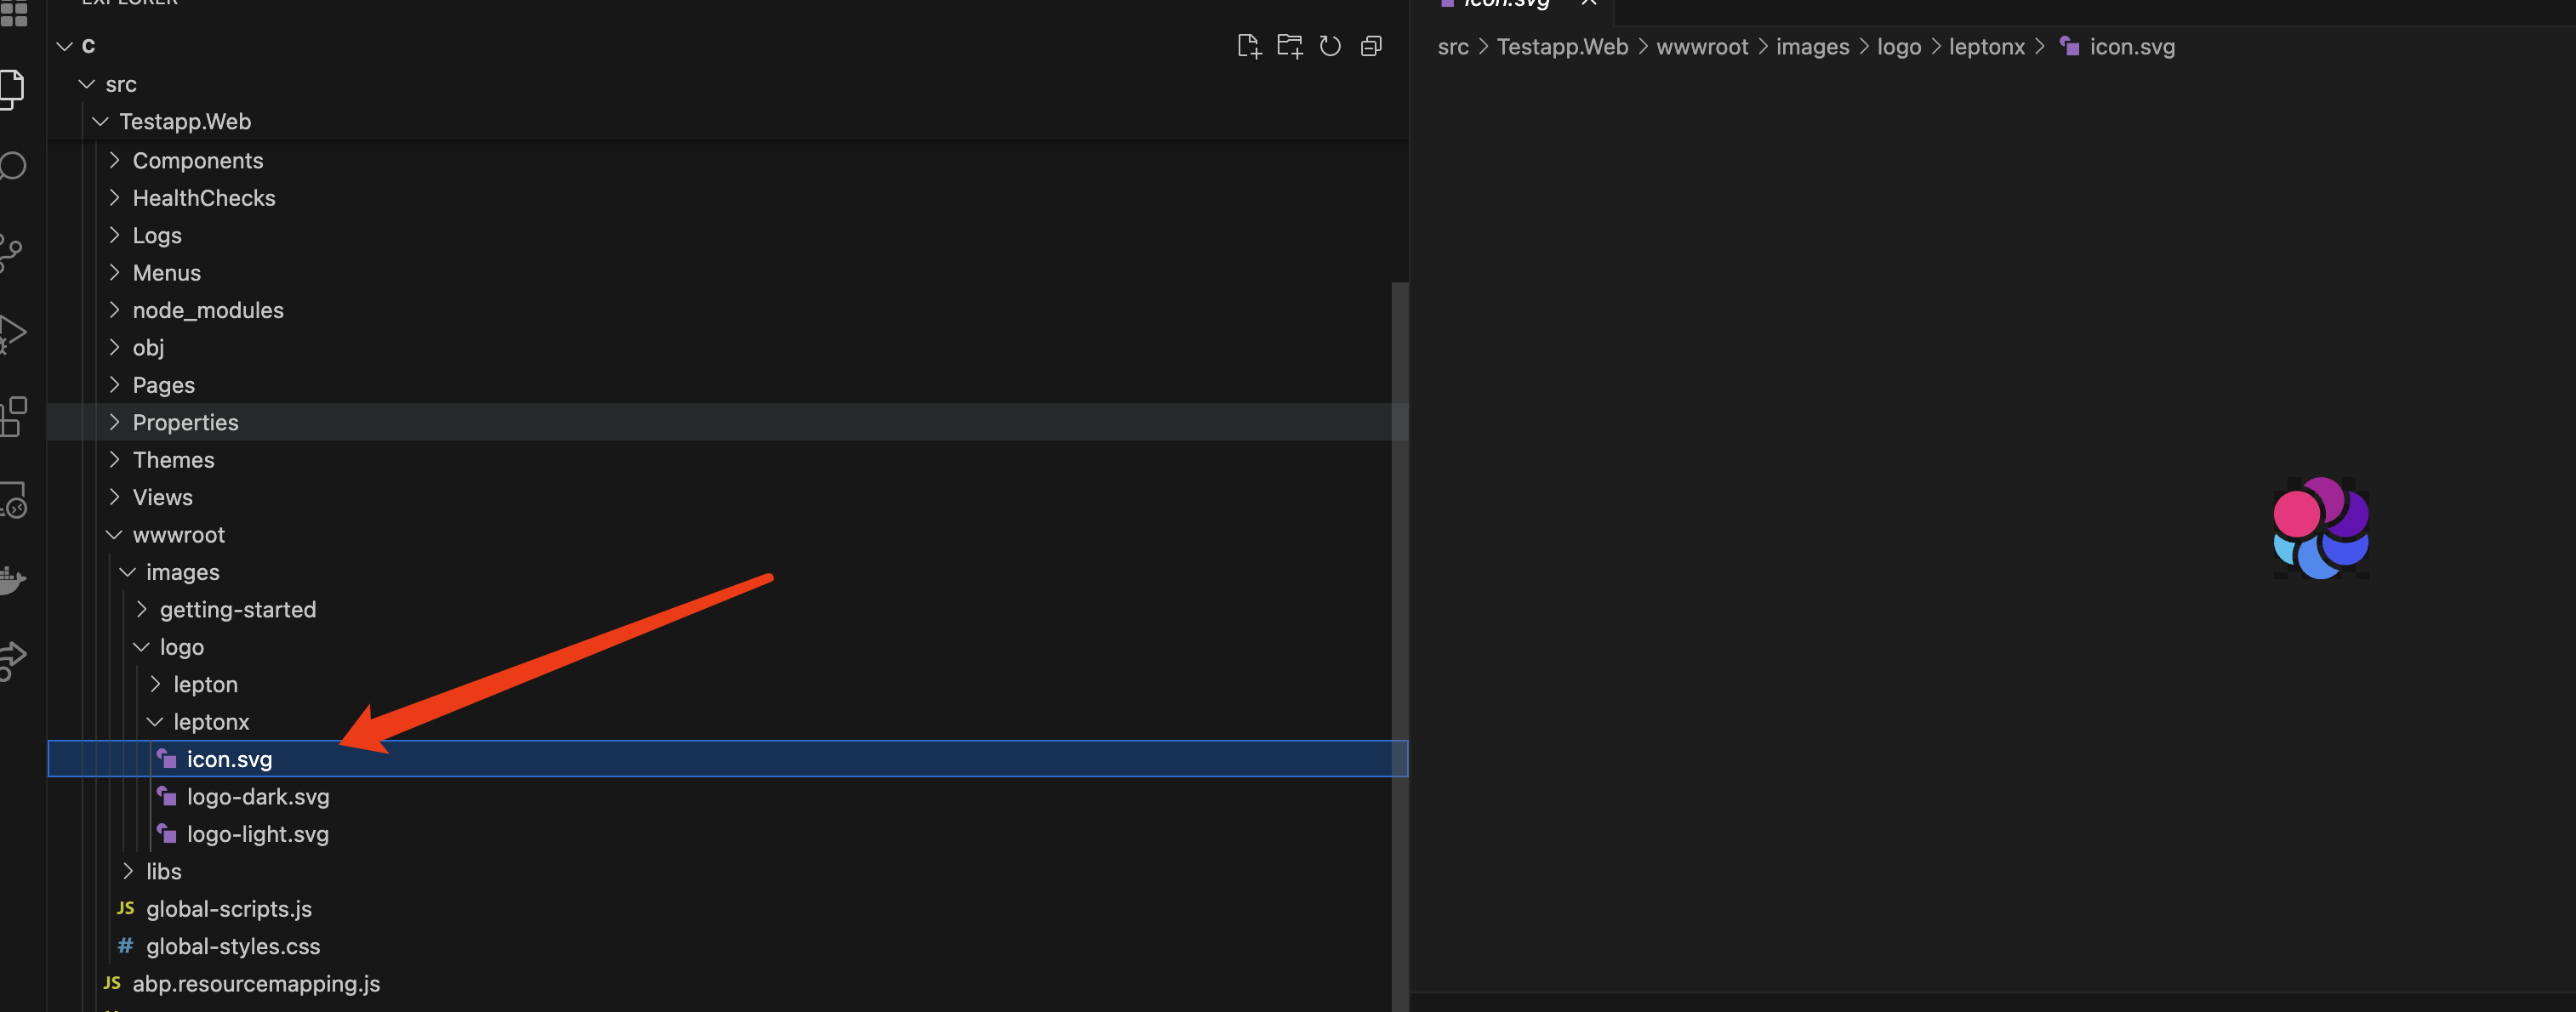Open logo-dark.svg file
This screenshot has width=2576, height=1012.
point(257,797)
